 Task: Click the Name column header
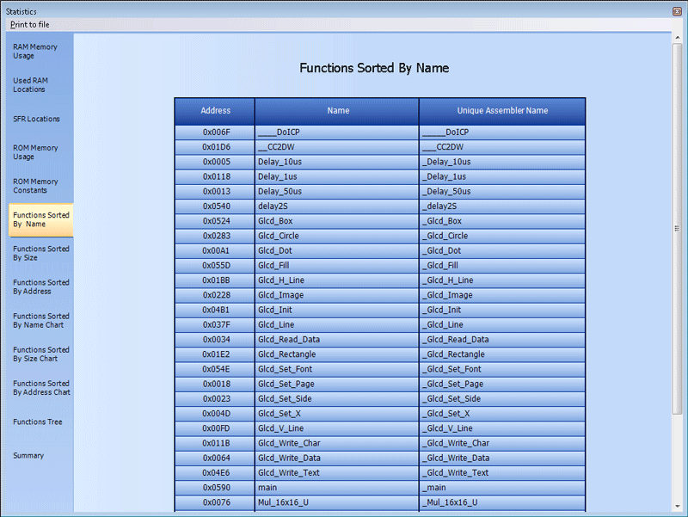(337, 111)
